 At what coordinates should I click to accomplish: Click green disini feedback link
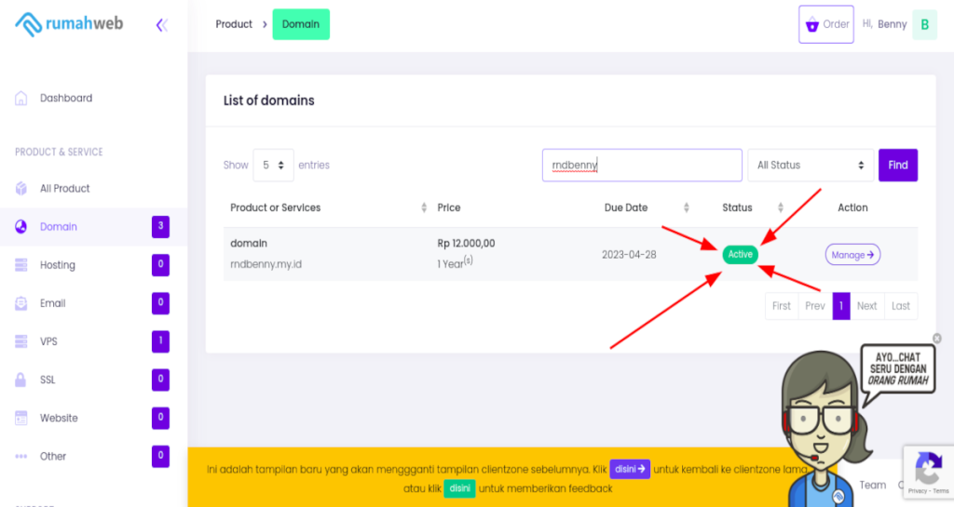tap(459, 488)
